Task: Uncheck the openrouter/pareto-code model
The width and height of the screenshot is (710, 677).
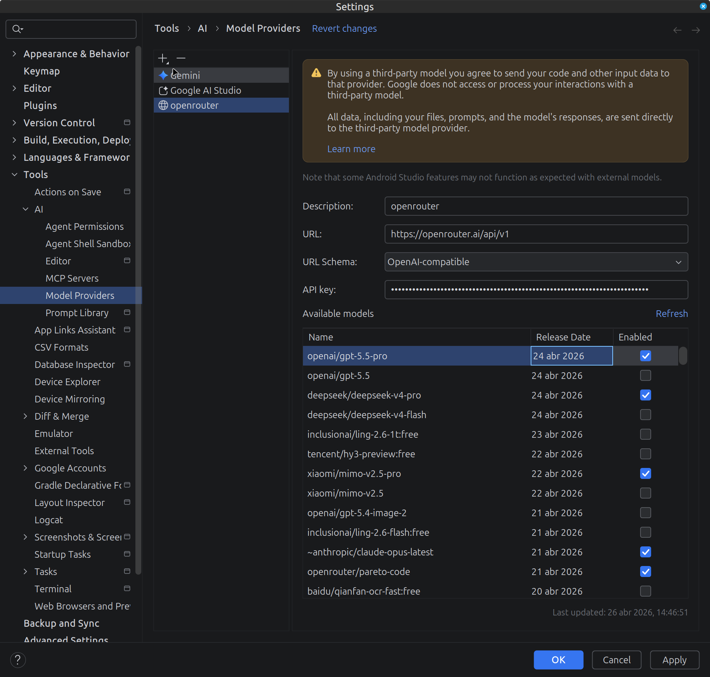Action: [645, 572]
